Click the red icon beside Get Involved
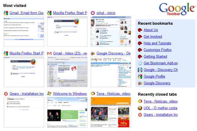The image size is (197, 131). (140, 37)
